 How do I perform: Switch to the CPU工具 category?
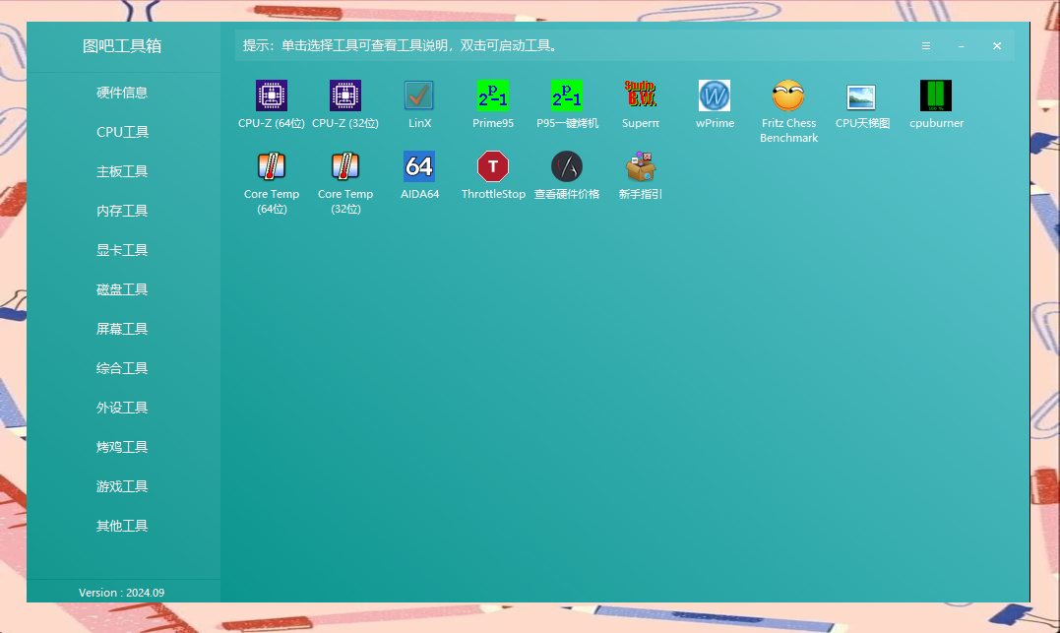[x=122, y=132]
